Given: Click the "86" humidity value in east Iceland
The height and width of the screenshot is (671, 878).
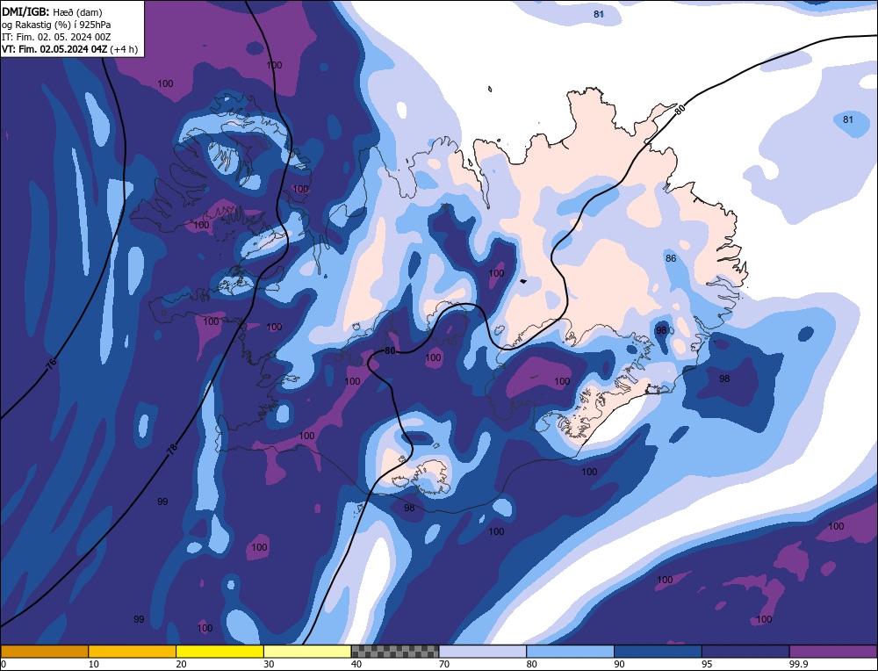Looking at the screenshot, I should 671,258.
